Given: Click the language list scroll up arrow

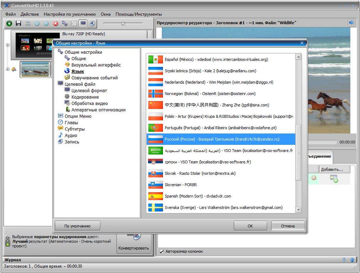Looking at the screenshot, I should click(x=298, y=57).
